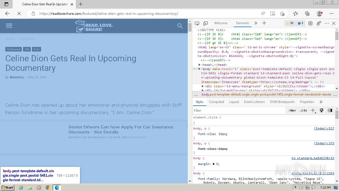The image size is (339, 191).
Task: Toggle rendering emulations paintbrush icon
Action: (322, 111)
